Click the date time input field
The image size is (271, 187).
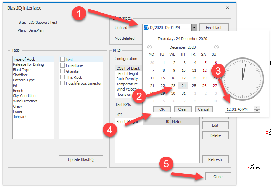(x=167, y=27)
